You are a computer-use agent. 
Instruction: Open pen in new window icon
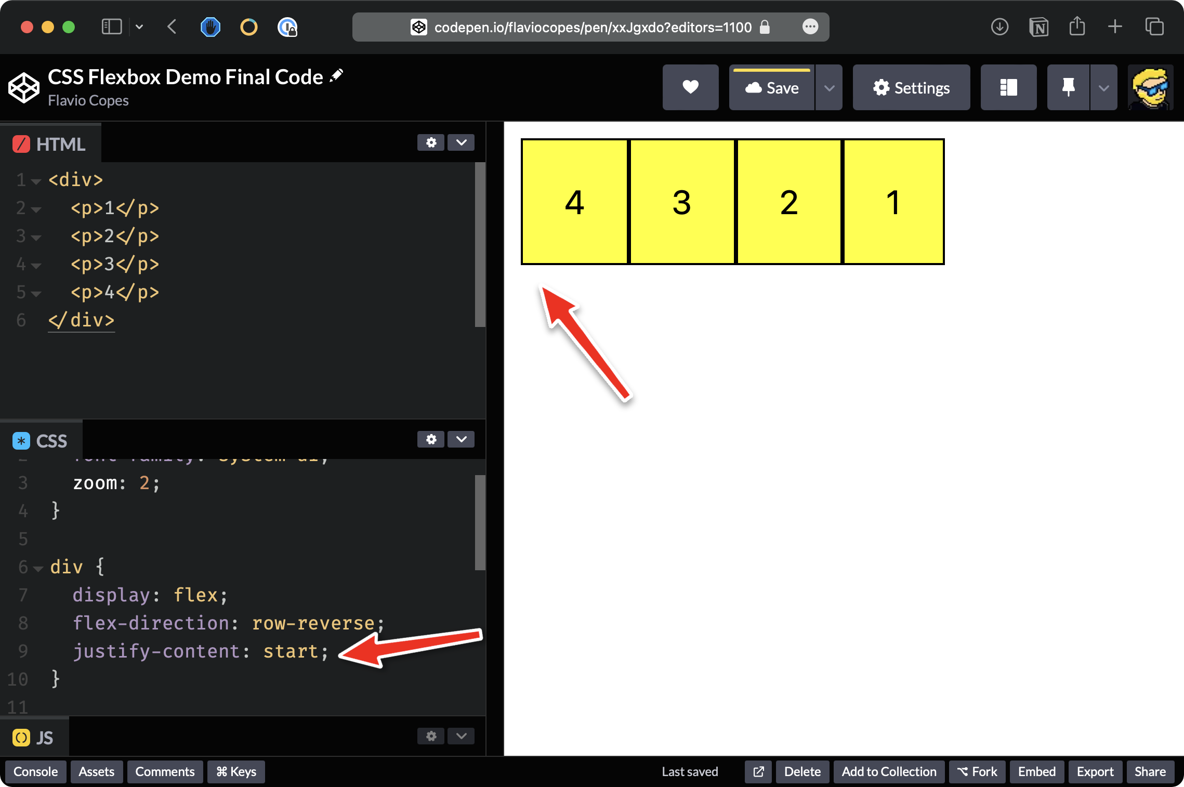(x=758, y=771)
